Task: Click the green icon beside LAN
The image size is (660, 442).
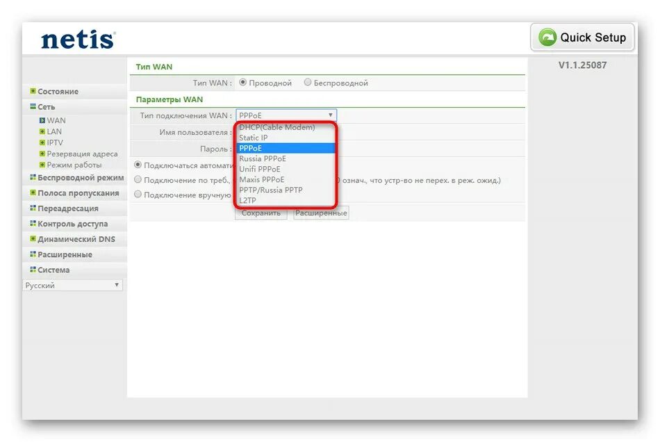Action: tap(42, 131)
